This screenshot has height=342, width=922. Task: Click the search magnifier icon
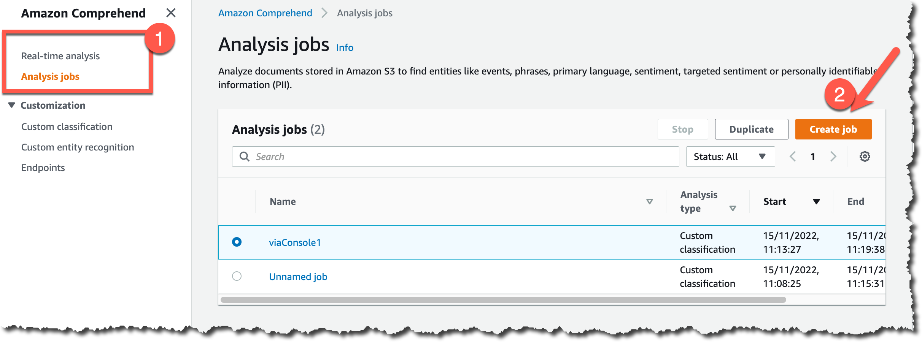pos(245,157)
